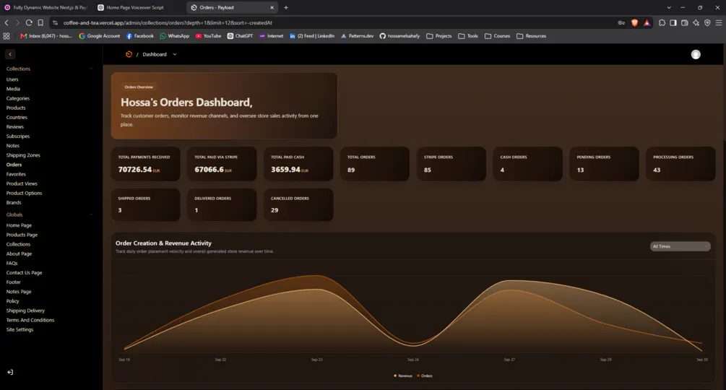Open Site Settings global
Image resolution: width=726 pixels, height=390 pixels.
pyautogui.click(x=20, y=329)
